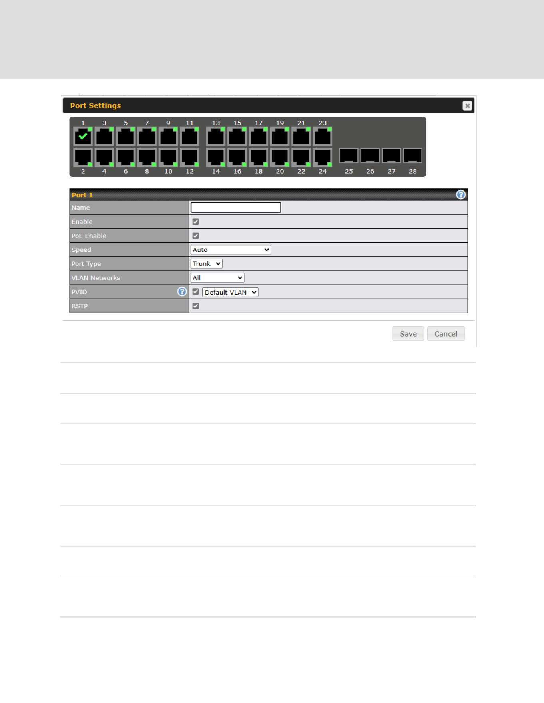Select port 14 in the port diagram
The image size is (544, 703).
click(x=216, y=157)
